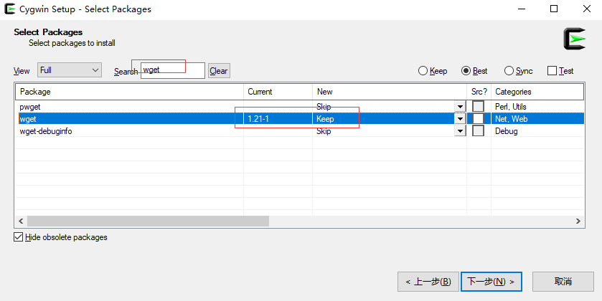Click the Categories column header
This screenshot has width=602, height=301.
(x=537, y=92)
